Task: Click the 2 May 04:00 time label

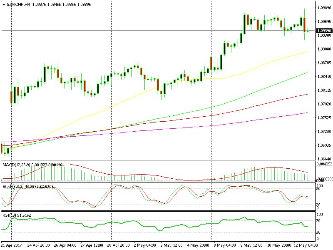Action: (145, 245)
